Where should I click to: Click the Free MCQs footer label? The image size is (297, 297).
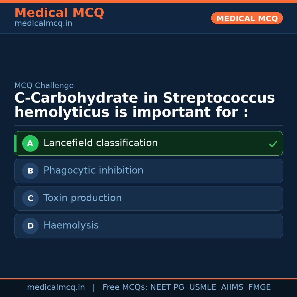tap(125, 287)
